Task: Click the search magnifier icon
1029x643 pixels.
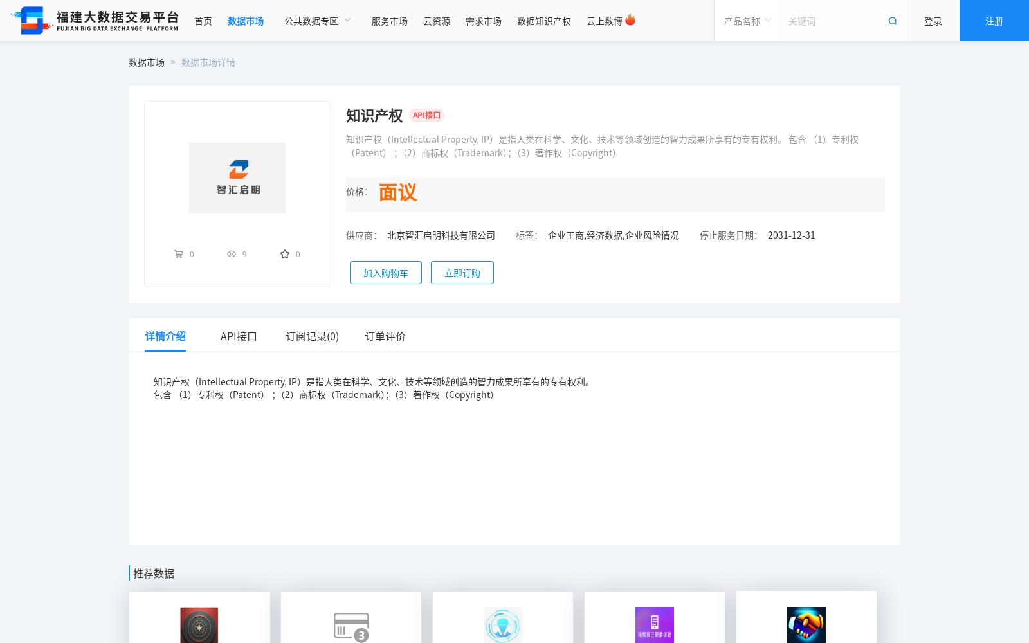Action: (893, 21)
